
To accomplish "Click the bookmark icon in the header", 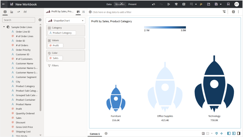I will coord(228,4).
